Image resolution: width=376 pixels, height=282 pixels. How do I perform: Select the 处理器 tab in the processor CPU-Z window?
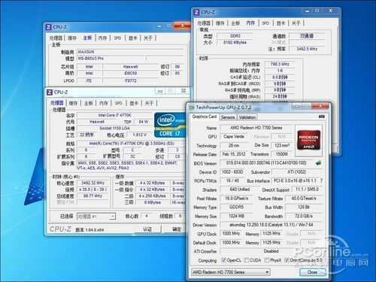pos(57,103)
